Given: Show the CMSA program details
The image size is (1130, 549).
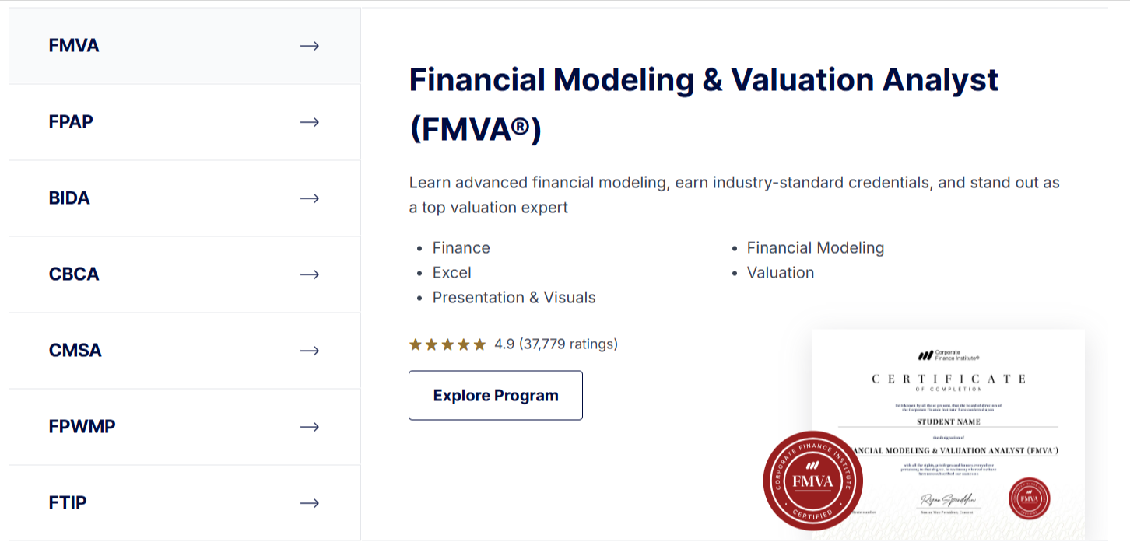Looking at the screenshot, I should pyautogui.click(x=75, y=351).
